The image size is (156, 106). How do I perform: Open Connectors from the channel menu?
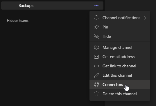120,85
